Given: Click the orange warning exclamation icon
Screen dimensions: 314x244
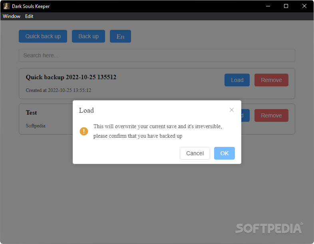Looking at the screenshot, I should 84,131.
